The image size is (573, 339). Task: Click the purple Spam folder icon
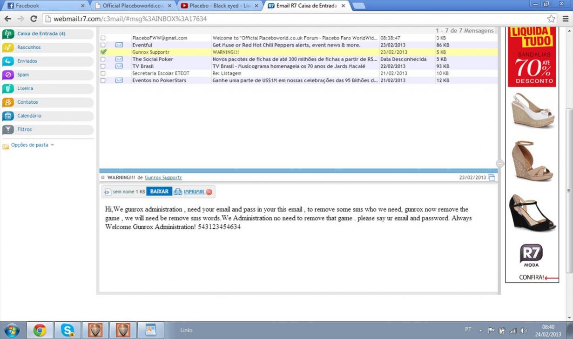8,75
